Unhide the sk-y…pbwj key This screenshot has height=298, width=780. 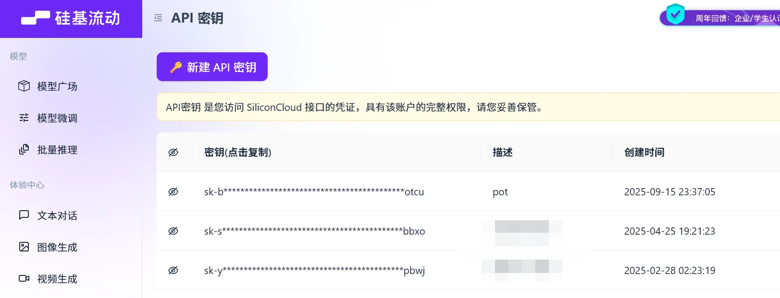coord(173,270)
